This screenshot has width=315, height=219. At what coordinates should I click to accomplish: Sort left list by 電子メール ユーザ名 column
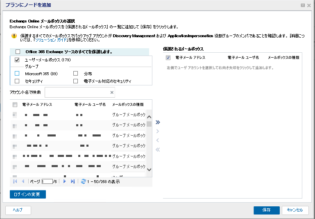(90, 105)
